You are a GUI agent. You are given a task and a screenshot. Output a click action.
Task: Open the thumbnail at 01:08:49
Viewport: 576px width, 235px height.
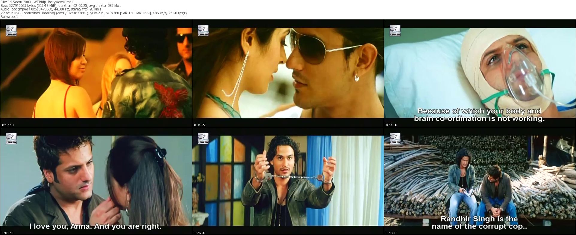coord(96,181)
